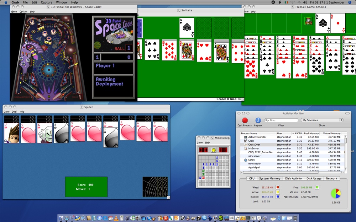Image resolution: width=356 pixels, height=222 pixels.
Task: Click the green Free memory color swatch
Action: tap(317, 187)
